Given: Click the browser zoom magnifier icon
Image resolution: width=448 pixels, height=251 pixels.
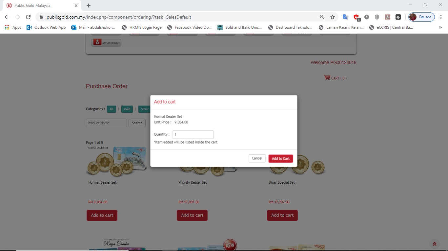Looking at the screenshot, I should (x=322, y=17).
